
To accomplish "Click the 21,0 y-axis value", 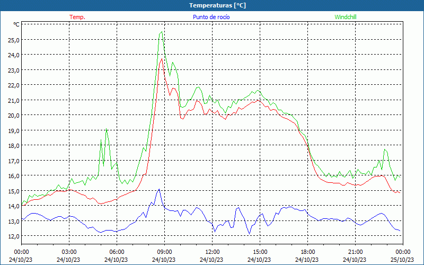I will [x=14, y=100].
